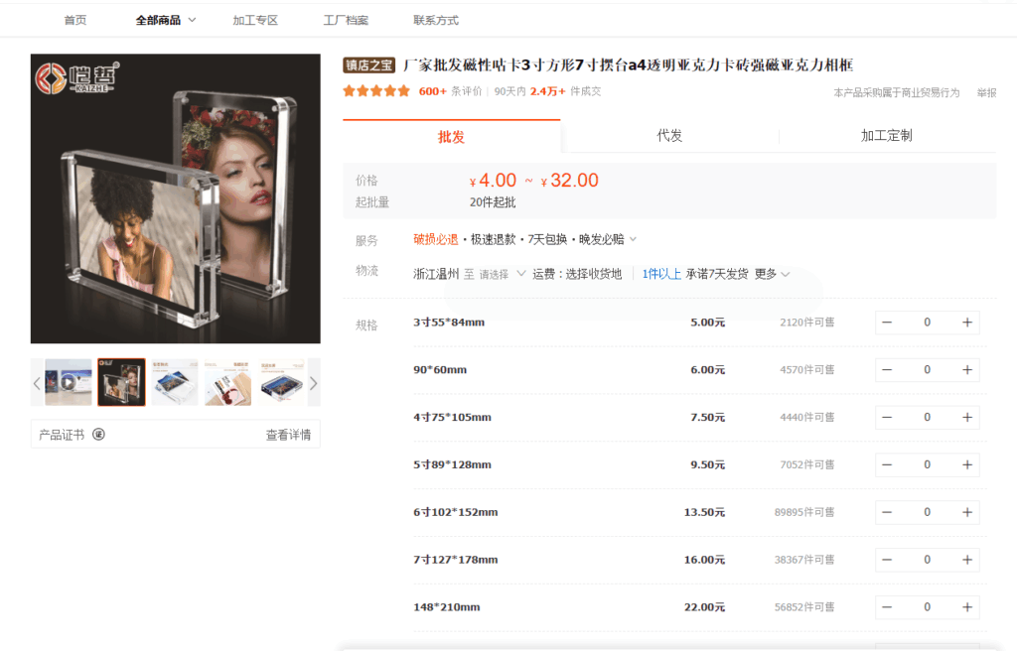Image resolution: width=1017 pixels, height=651 pixels.
Task: Add one 7寸127*178mm item
Action: tap(967, 560)
